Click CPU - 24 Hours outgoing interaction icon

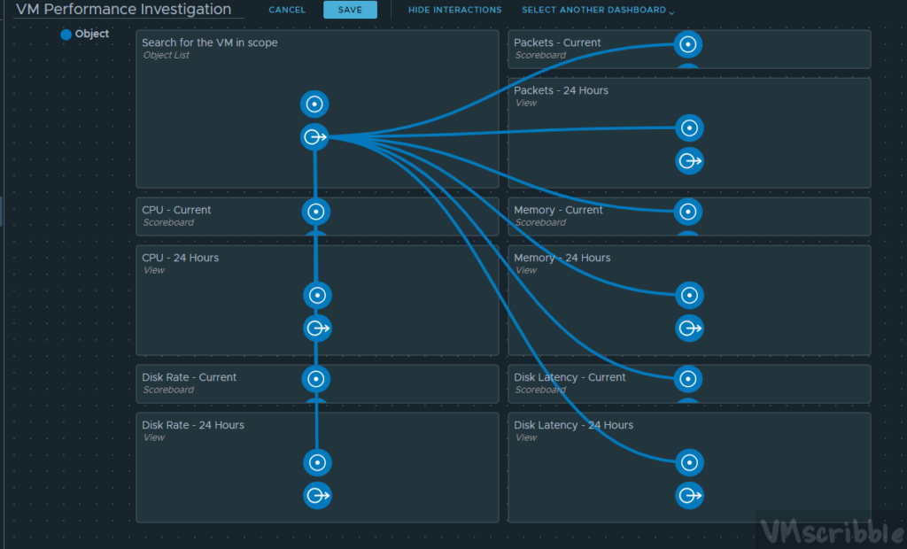tap(317, 329)
